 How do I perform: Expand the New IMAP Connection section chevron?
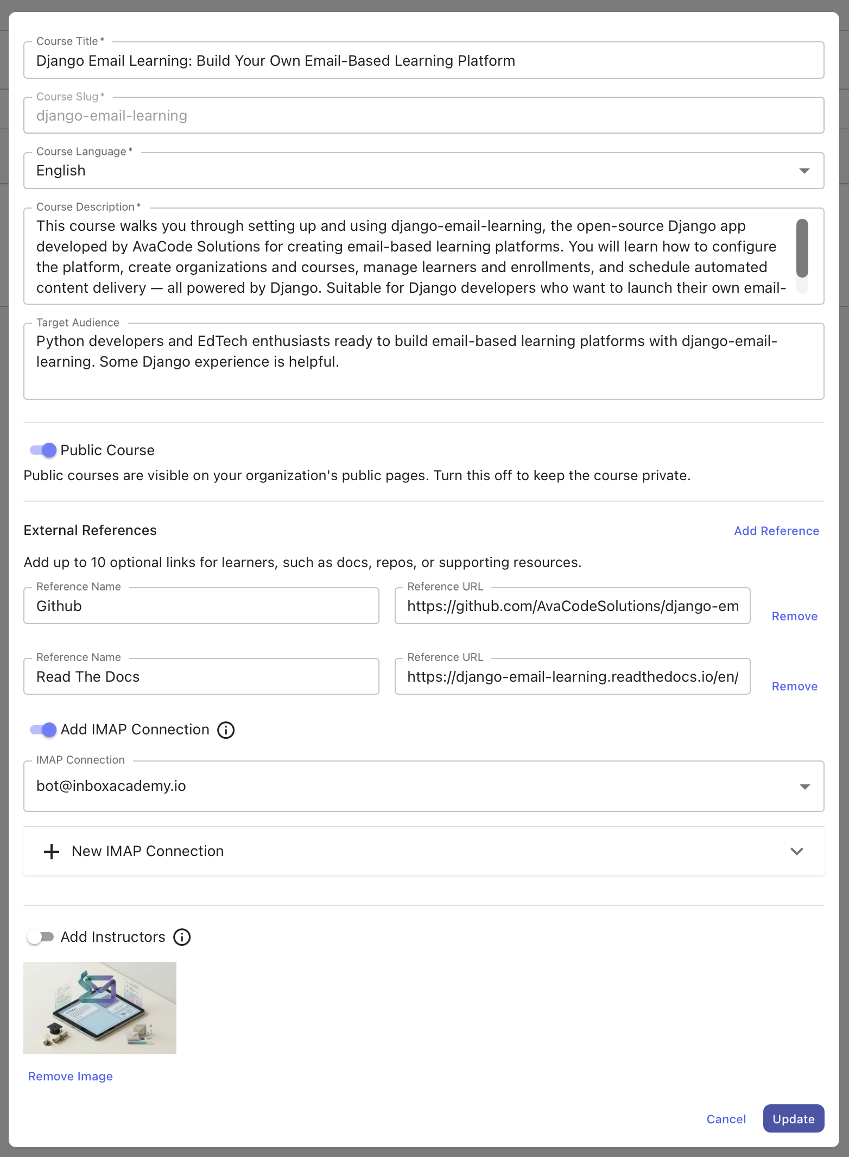[x=796, y=851]
